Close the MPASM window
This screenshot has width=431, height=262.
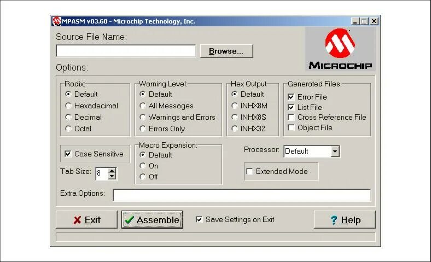click(374, 21)
